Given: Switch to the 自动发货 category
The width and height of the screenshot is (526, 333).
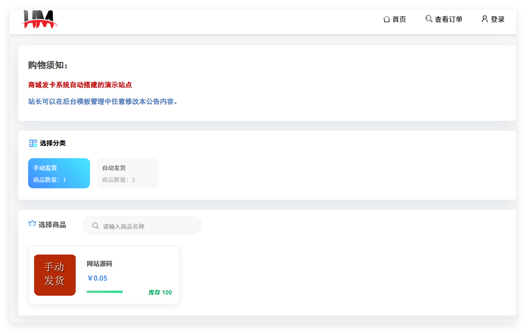Looking at the screenshot, I should tap(128, 173).
